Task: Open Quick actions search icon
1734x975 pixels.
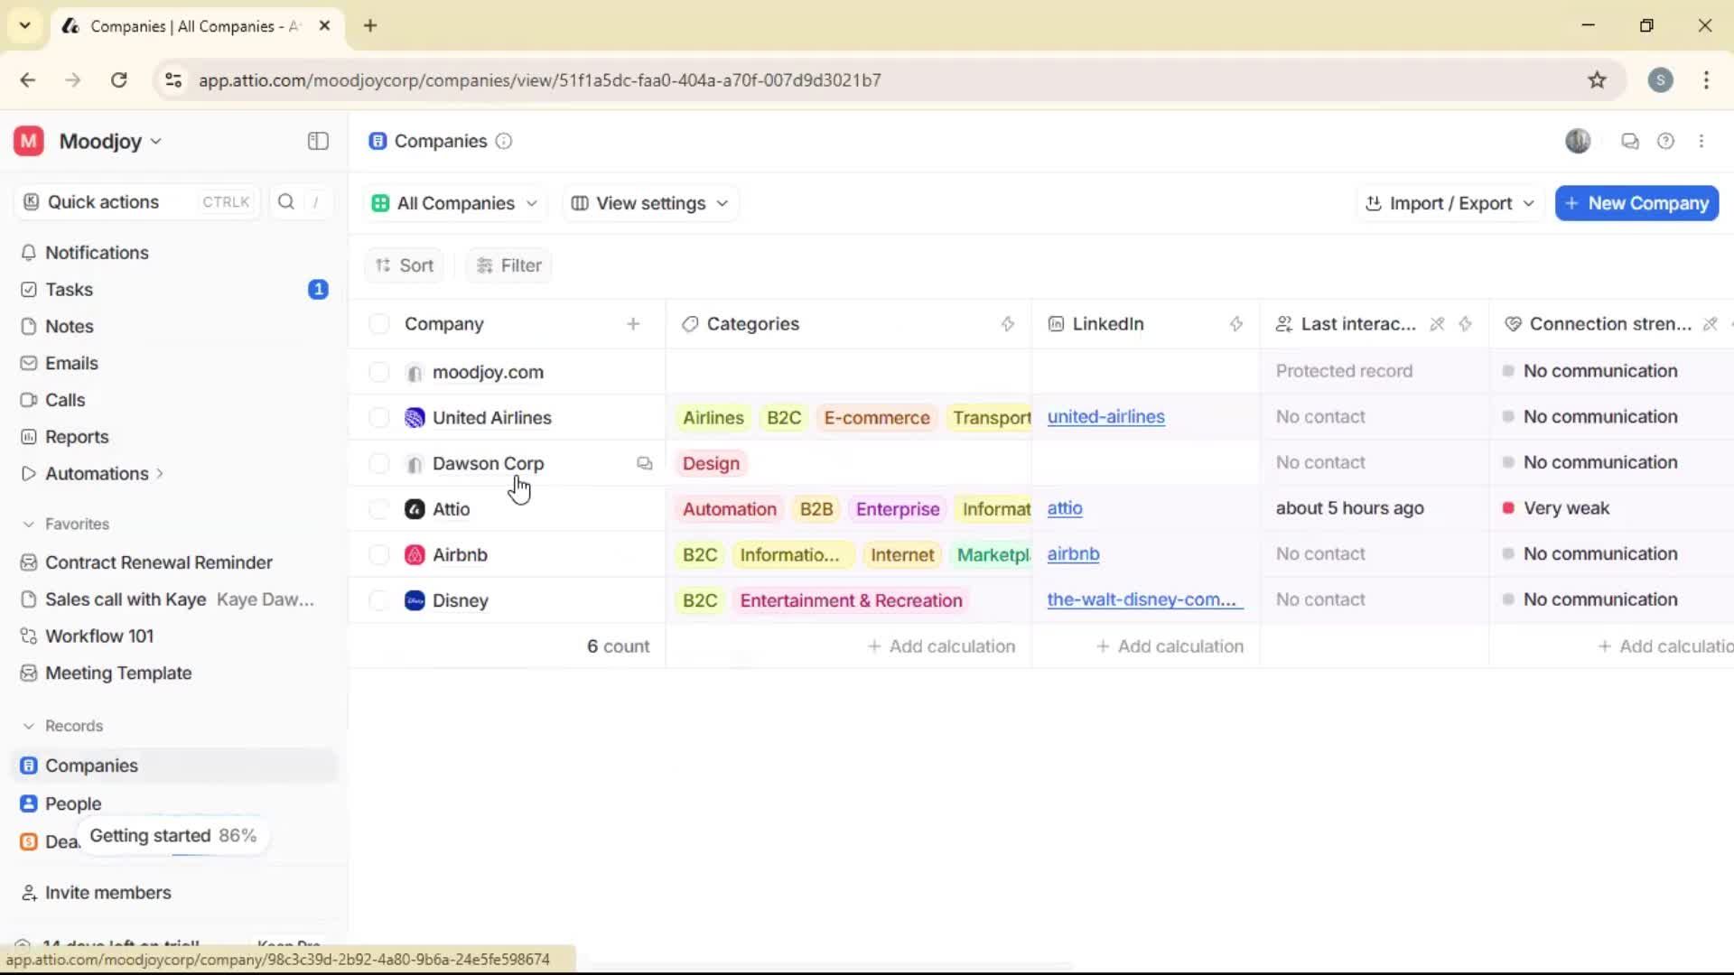Action: 286,202
